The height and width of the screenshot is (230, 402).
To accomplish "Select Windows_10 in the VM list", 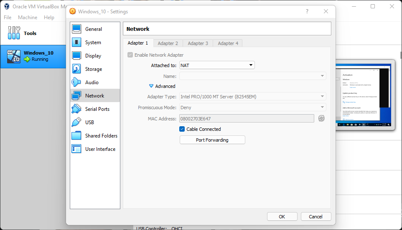I will pos(33,56).
